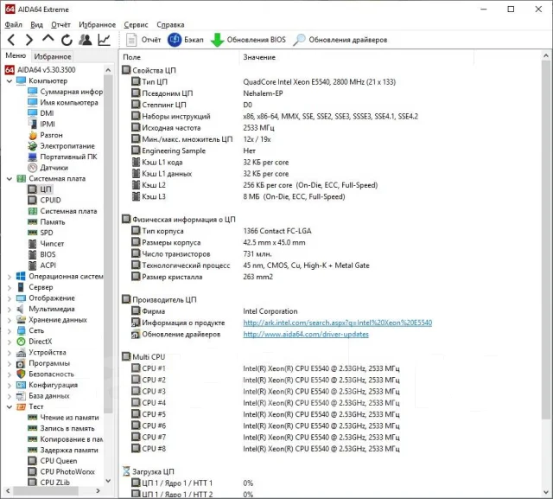Image resolution: width=553 pixels, height=499 pixels.
Task: Open the Электропитание tree item
Action: point(61,146)
